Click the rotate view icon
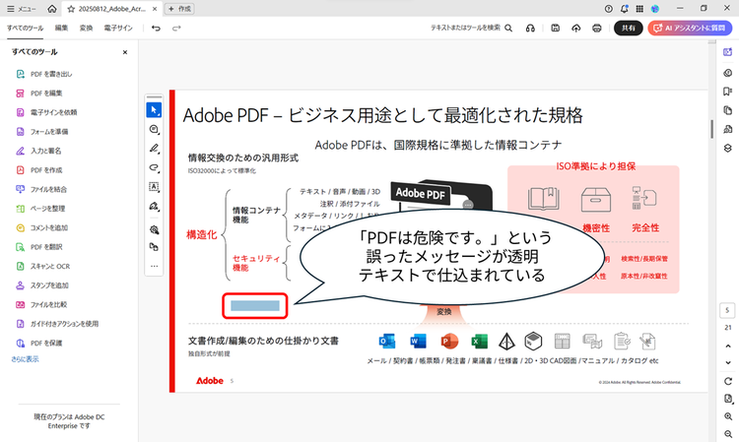This screenshot has height=442, width=739. click(x=728, y=381)
